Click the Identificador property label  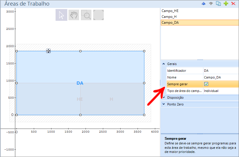176,71
